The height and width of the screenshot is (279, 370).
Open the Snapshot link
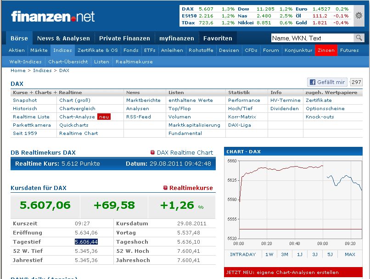tap(25, 100)
